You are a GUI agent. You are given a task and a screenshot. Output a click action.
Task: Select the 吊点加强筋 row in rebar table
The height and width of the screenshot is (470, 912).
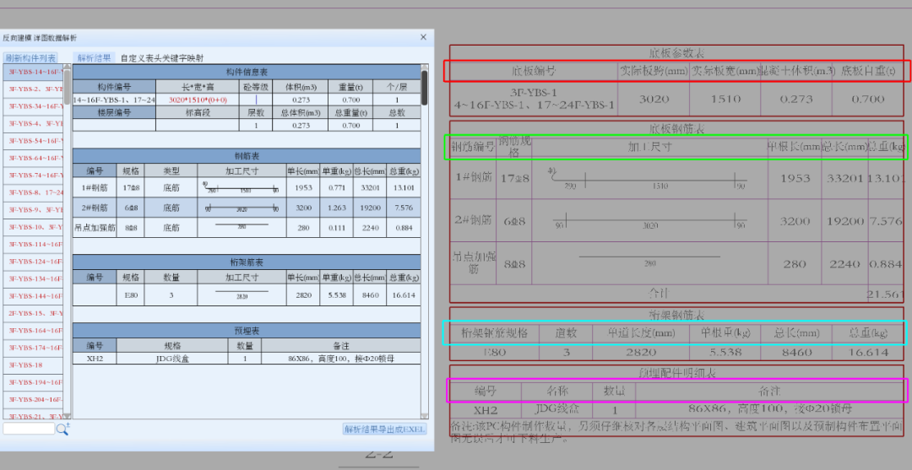95,228
